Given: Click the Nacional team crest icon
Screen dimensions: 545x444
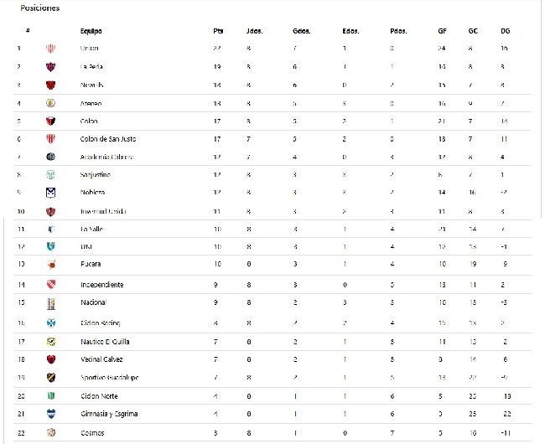Looking at the screenshot, I should (51, 303).
